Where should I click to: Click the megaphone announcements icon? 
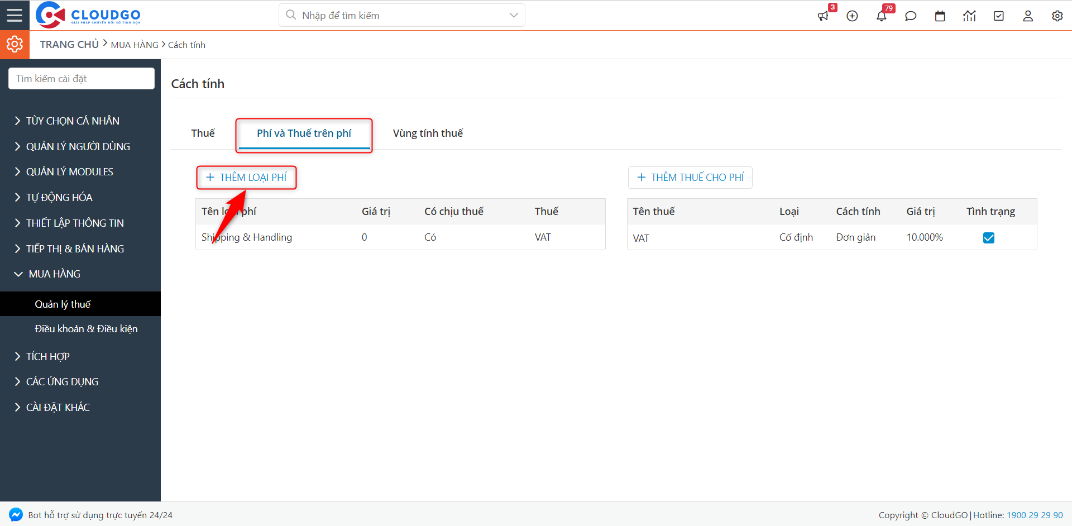tap(823, 16)
